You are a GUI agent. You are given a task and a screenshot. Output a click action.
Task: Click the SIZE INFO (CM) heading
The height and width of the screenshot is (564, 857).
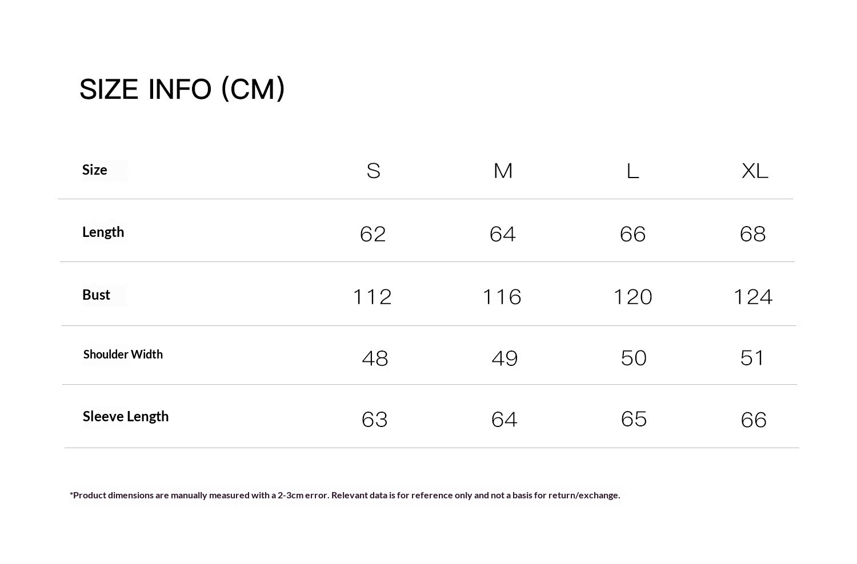pos(182,90)
